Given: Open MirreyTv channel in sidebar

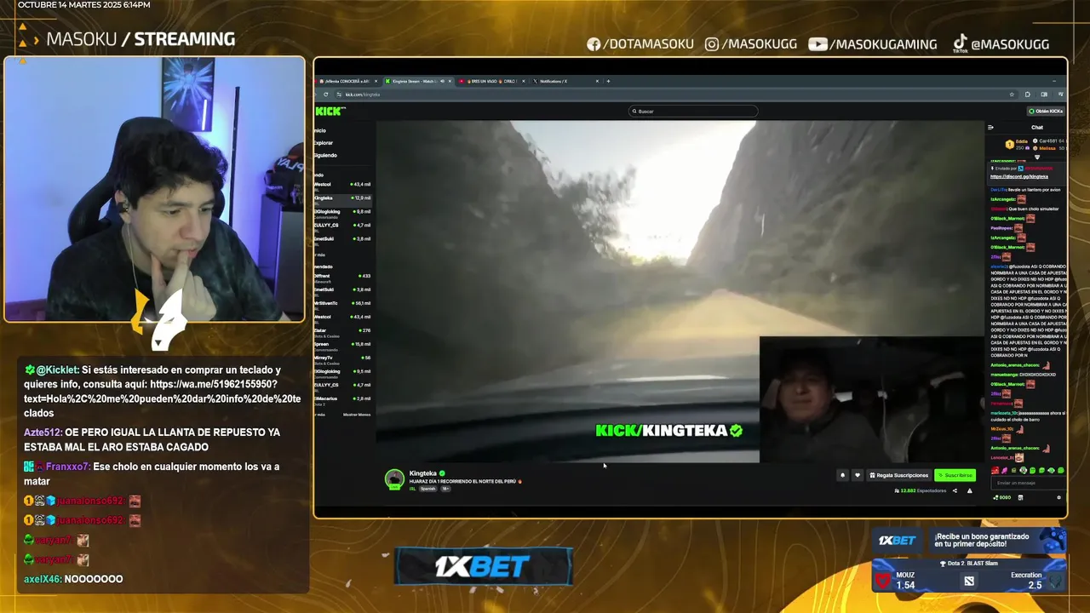Looking at the screenshot, I should [x=343, y=358].
